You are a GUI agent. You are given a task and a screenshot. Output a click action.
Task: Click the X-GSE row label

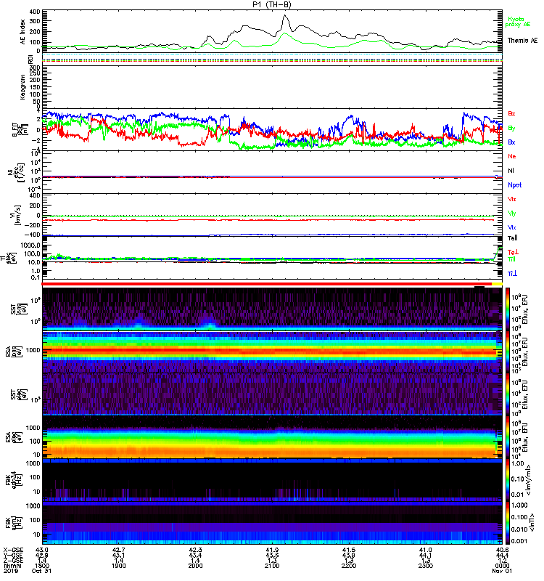tap(12, 550)
